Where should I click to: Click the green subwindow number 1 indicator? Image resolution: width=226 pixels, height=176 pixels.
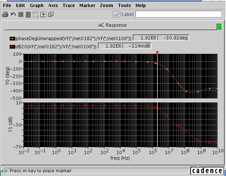[x=219, y=27]
